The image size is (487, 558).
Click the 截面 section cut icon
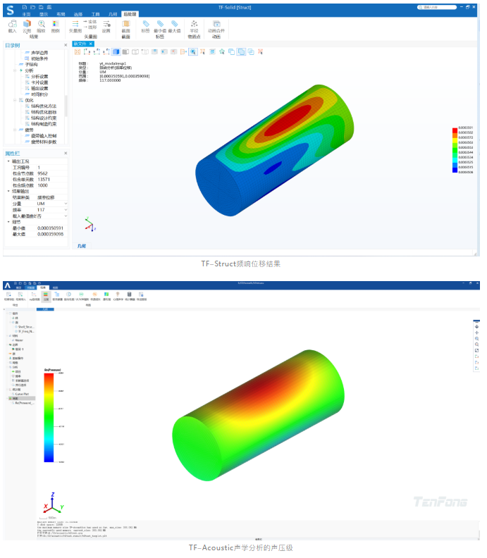(125, 24)
